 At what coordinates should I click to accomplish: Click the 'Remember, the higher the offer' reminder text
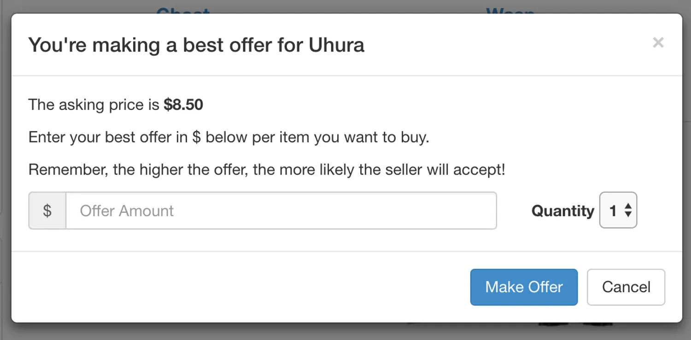267,170
